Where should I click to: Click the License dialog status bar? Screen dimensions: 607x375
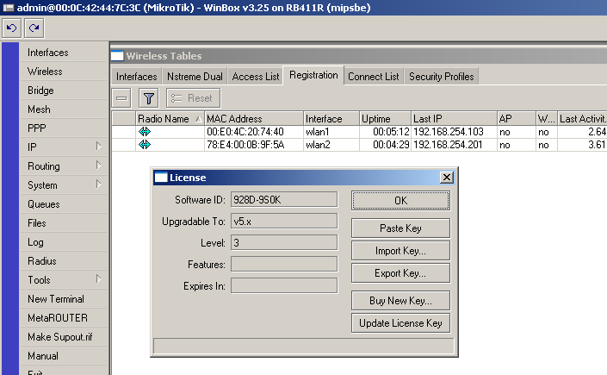(303, 346)
